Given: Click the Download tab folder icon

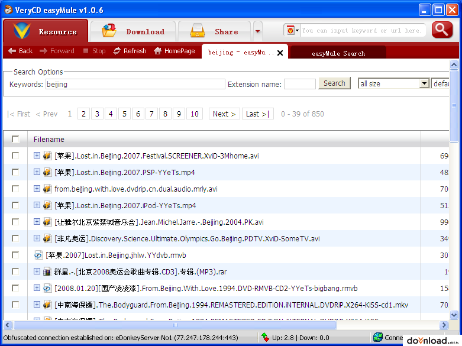Looking at the screenshot, I should click(109, 30).
